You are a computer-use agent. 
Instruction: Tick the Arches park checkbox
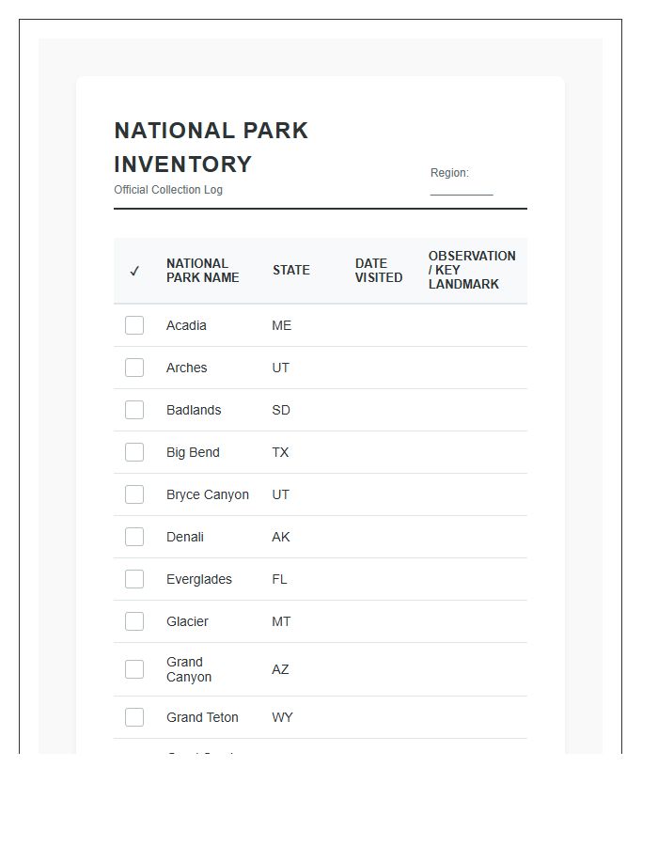134,368
